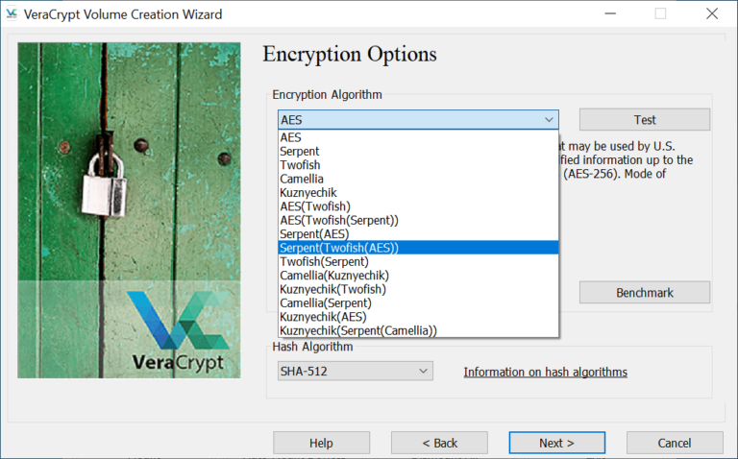738x459 pixels.
Task: Open the Help button
Action: click(x=321, y=443)
